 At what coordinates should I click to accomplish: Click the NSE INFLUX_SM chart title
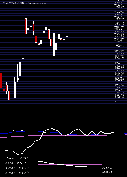tap(25, 3)
